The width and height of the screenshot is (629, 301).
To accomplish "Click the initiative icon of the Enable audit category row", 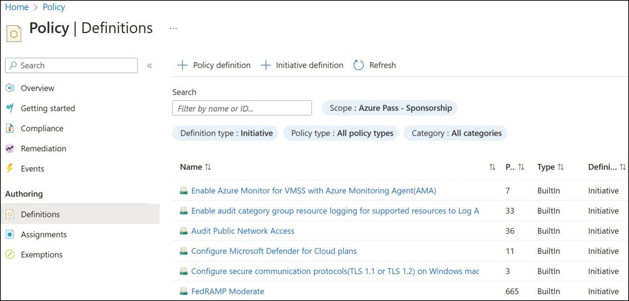I will coord(184,211).
